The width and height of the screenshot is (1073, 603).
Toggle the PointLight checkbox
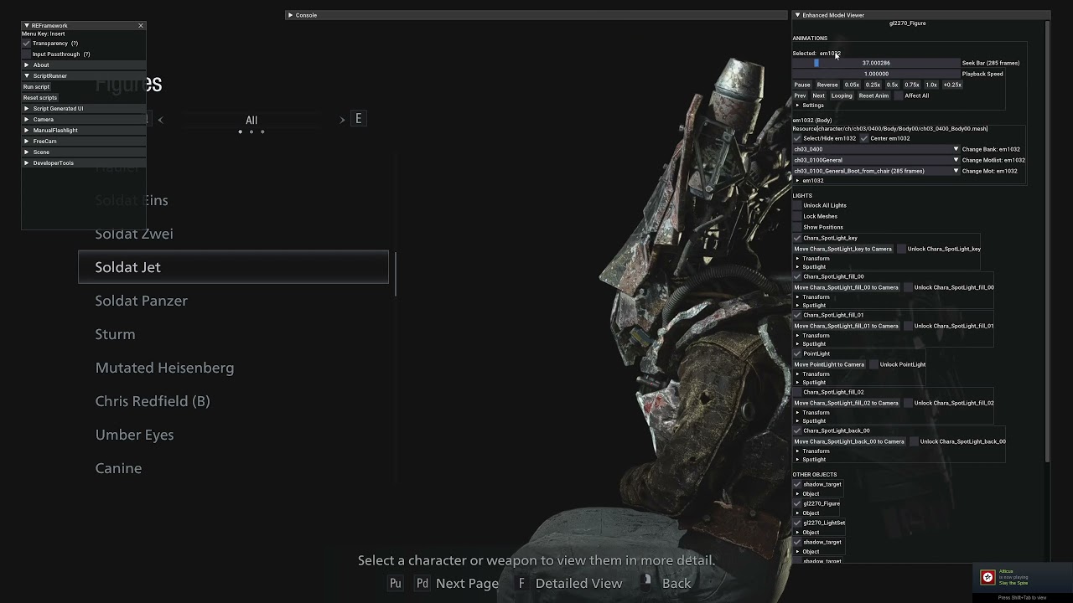point(797,353)
